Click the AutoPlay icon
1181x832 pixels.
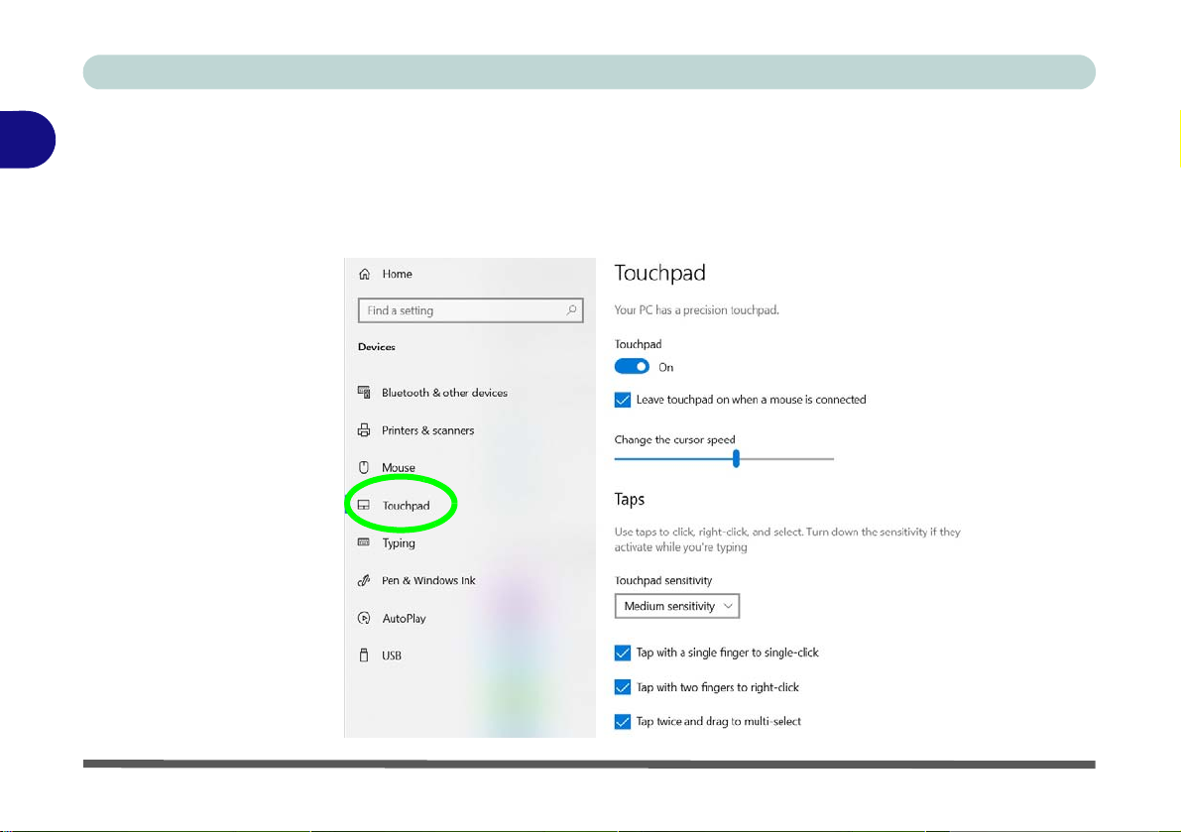[x=364, y=618]
